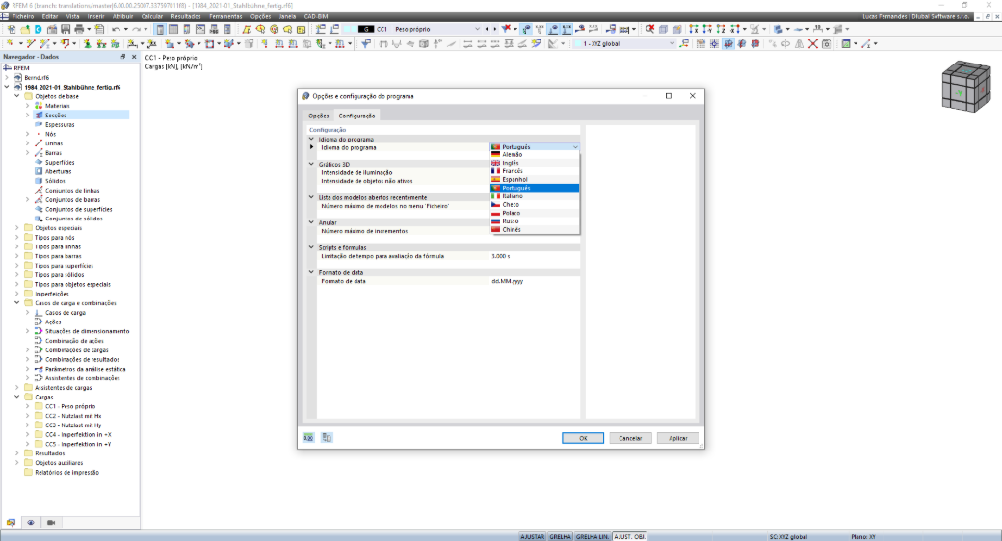Screen dimensions: 1002x541
Task: Click the 5.000 s time limit value
Action: coord(535,256)
